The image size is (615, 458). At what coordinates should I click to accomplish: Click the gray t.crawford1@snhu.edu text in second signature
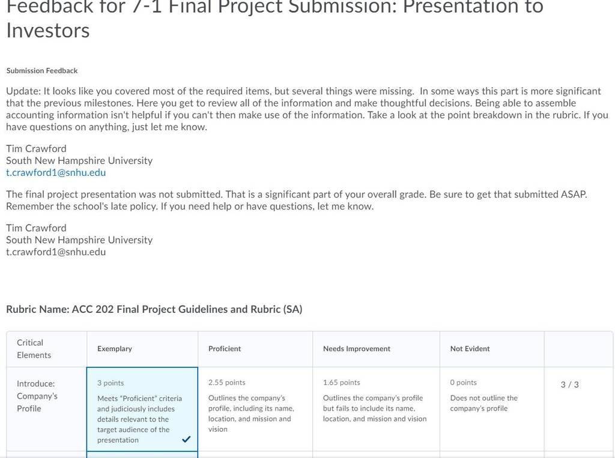click(x=56, y=252)
